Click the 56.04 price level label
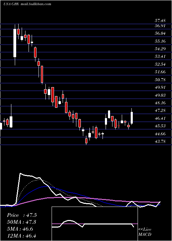 (x=160, y=33)
